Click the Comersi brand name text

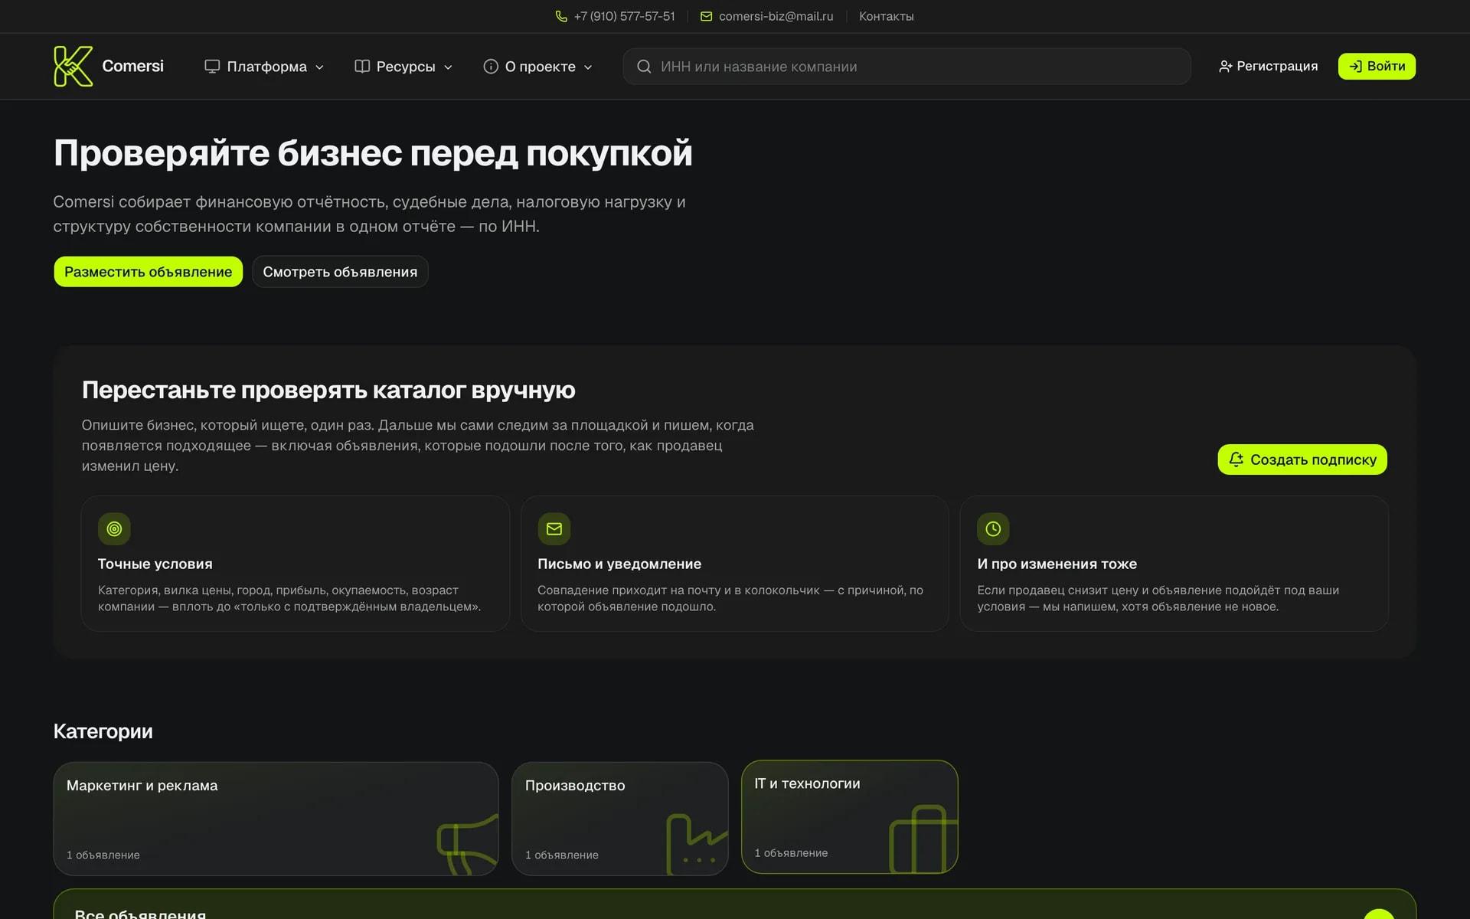(x=132, y=66)
